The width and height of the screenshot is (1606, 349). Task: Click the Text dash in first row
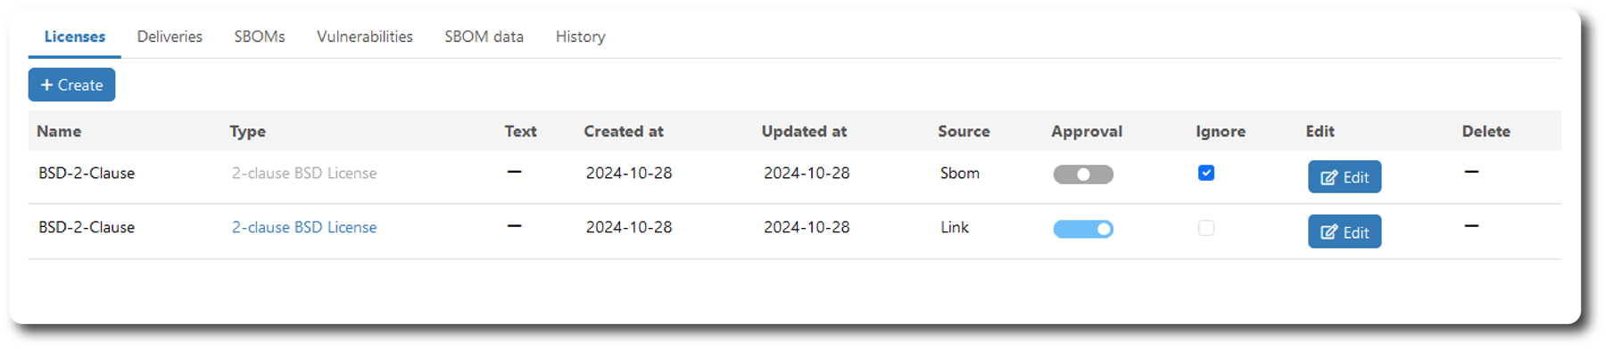514,172
